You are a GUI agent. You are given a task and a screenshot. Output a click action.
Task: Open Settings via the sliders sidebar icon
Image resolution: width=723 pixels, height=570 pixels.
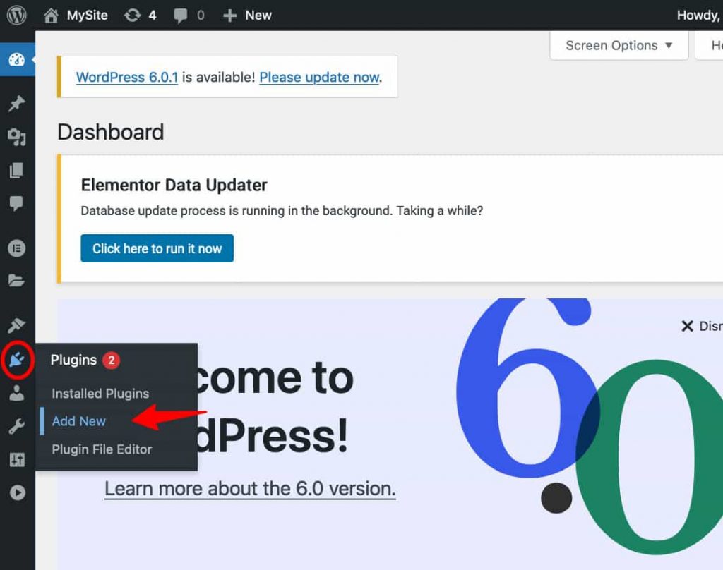click(17, 459)
